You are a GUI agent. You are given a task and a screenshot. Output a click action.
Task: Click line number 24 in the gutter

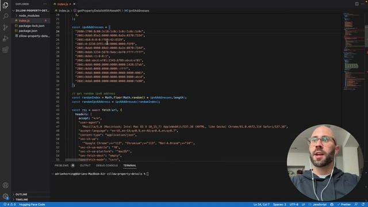[x=57, y=31]
